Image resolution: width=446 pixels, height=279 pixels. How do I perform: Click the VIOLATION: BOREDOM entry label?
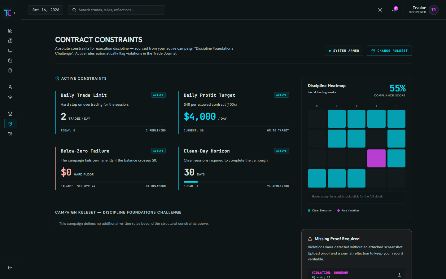click(x=330, y=273)
